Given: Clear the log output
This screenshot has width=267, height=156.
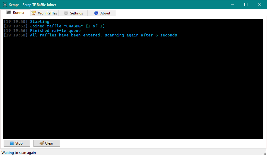Looking at the screenshot, I should click(x=47, y=143).
